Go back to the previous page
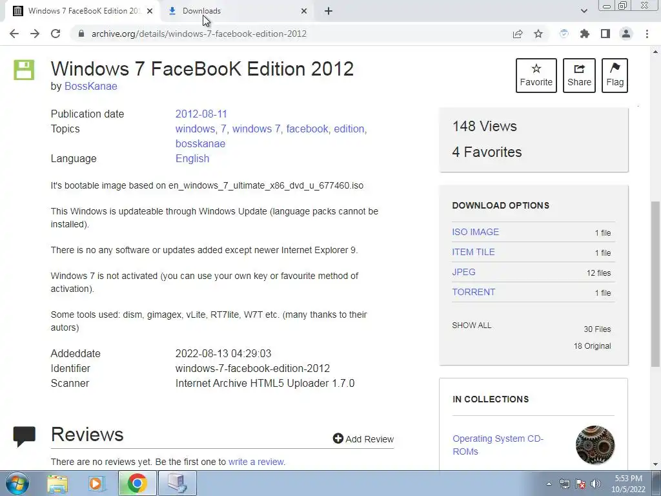 [x=14, y=34]
